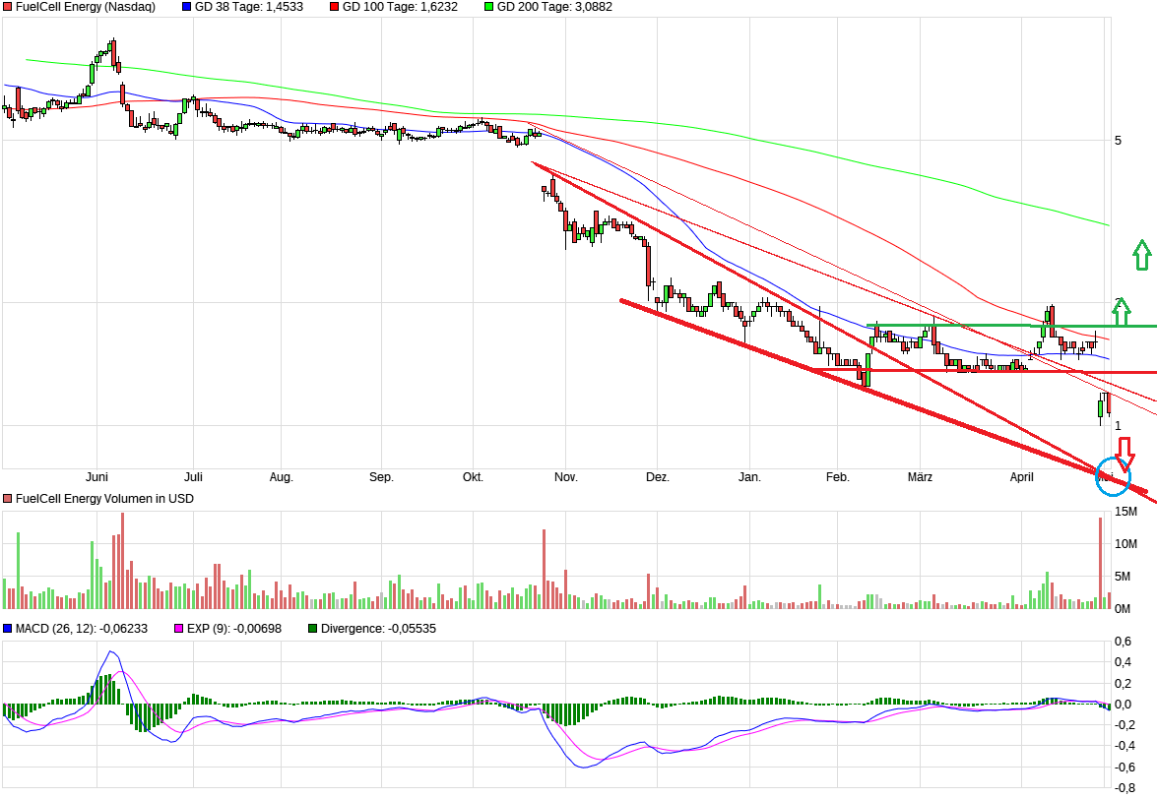The image size is (1157, 799).
Task: Select the Juni axis label
Action: point(97,476)
